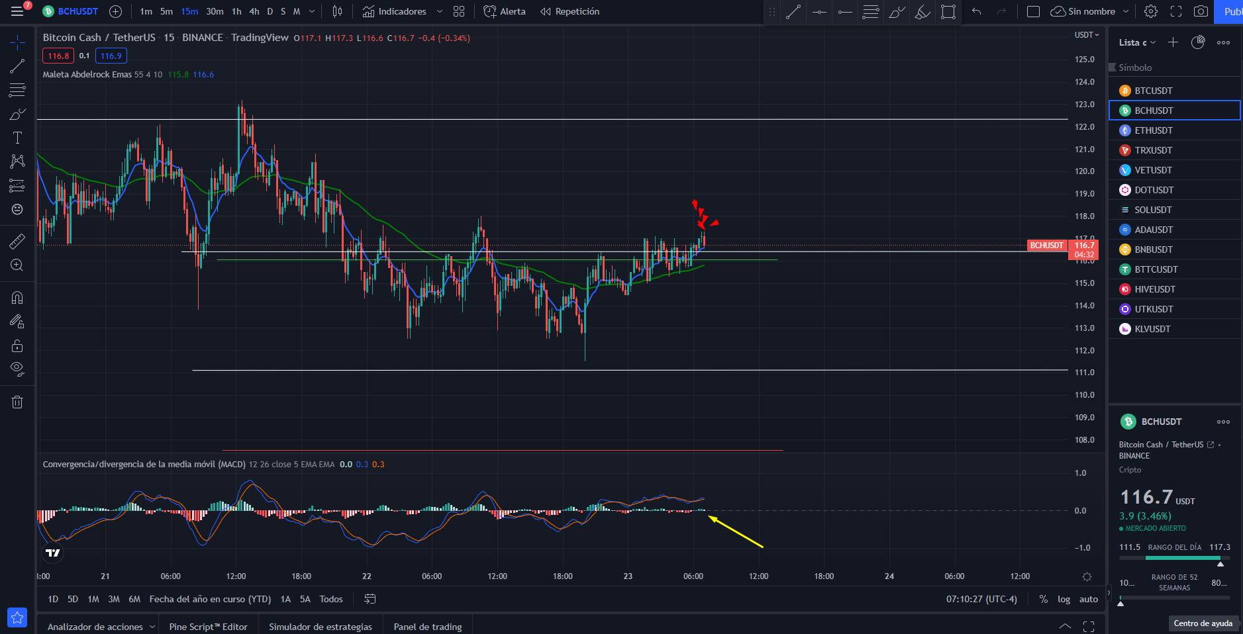
Task: Expand the Sin nombre layout dropdown
Action: pos(1125,11)
